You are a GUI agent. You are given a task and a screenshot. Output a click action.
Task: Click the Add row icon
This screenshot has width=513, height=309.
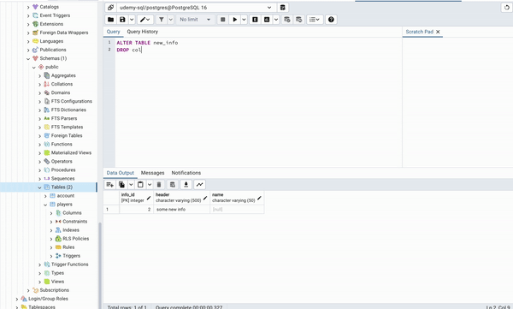click(x=110, y=185)
